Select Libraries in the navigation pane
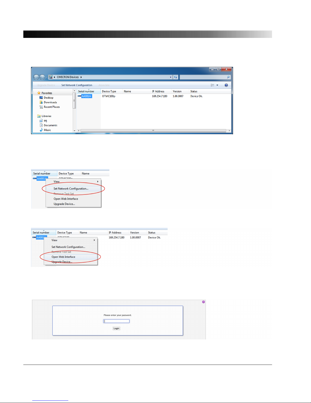311x403 pixels. pyautogui.click(x=46, y=116)
